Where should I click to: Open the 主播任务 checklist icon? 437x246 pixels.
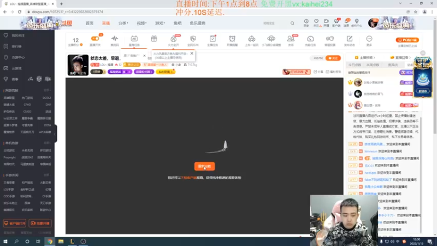point(212,38)
